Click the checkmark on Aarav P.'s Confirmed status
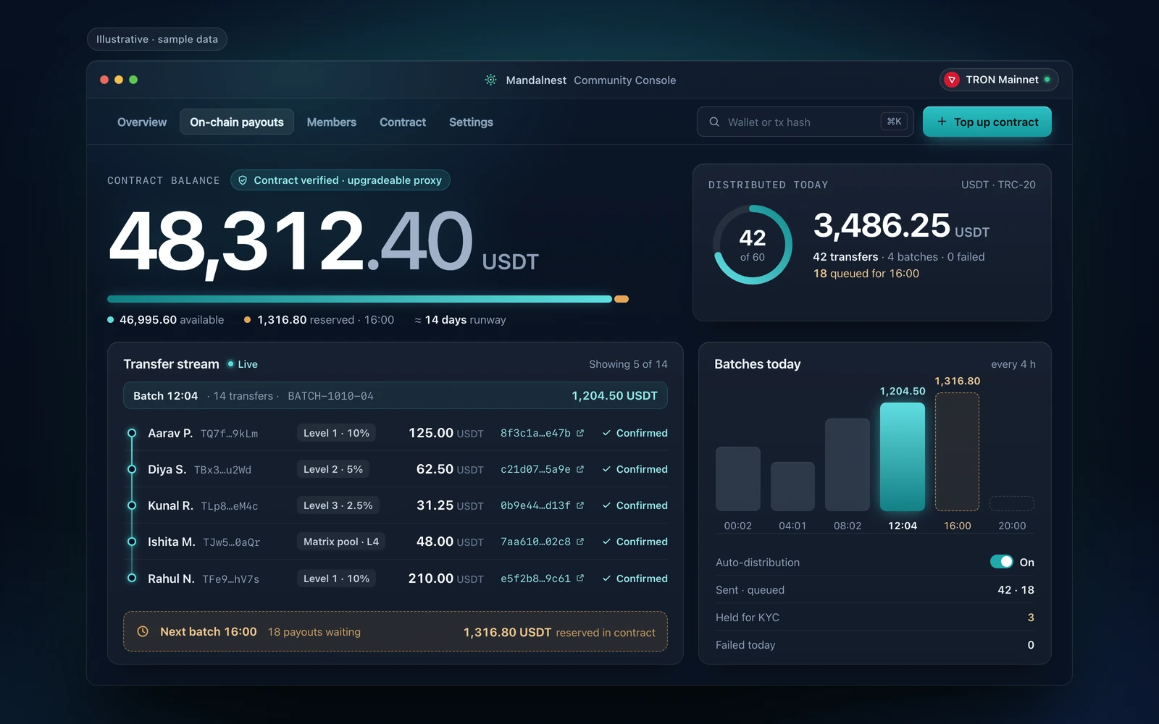The height and width of the screenshot is (724, 1159). tap(606, 433)
